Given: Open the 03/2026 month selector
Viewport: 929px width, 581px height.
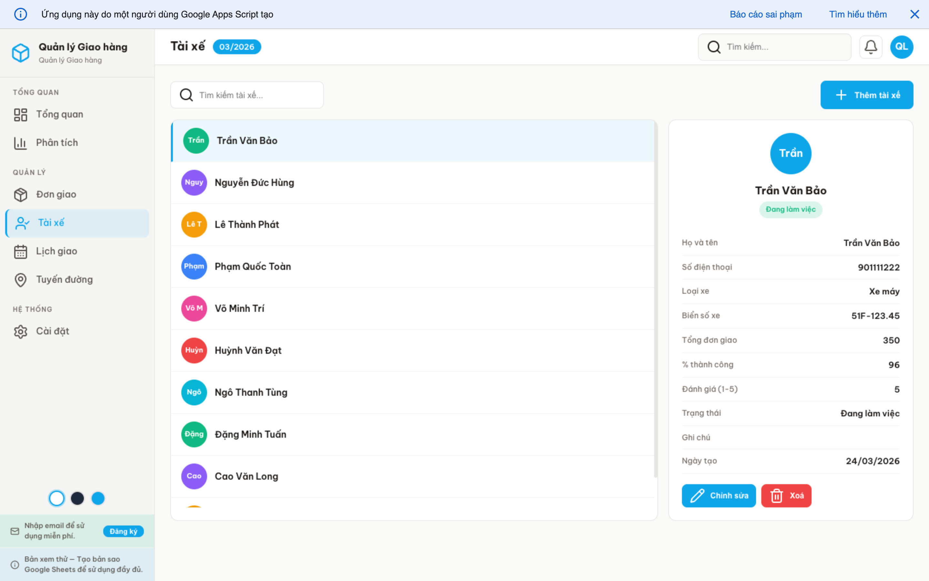Looking at the screenshot, I should (237, 46).
